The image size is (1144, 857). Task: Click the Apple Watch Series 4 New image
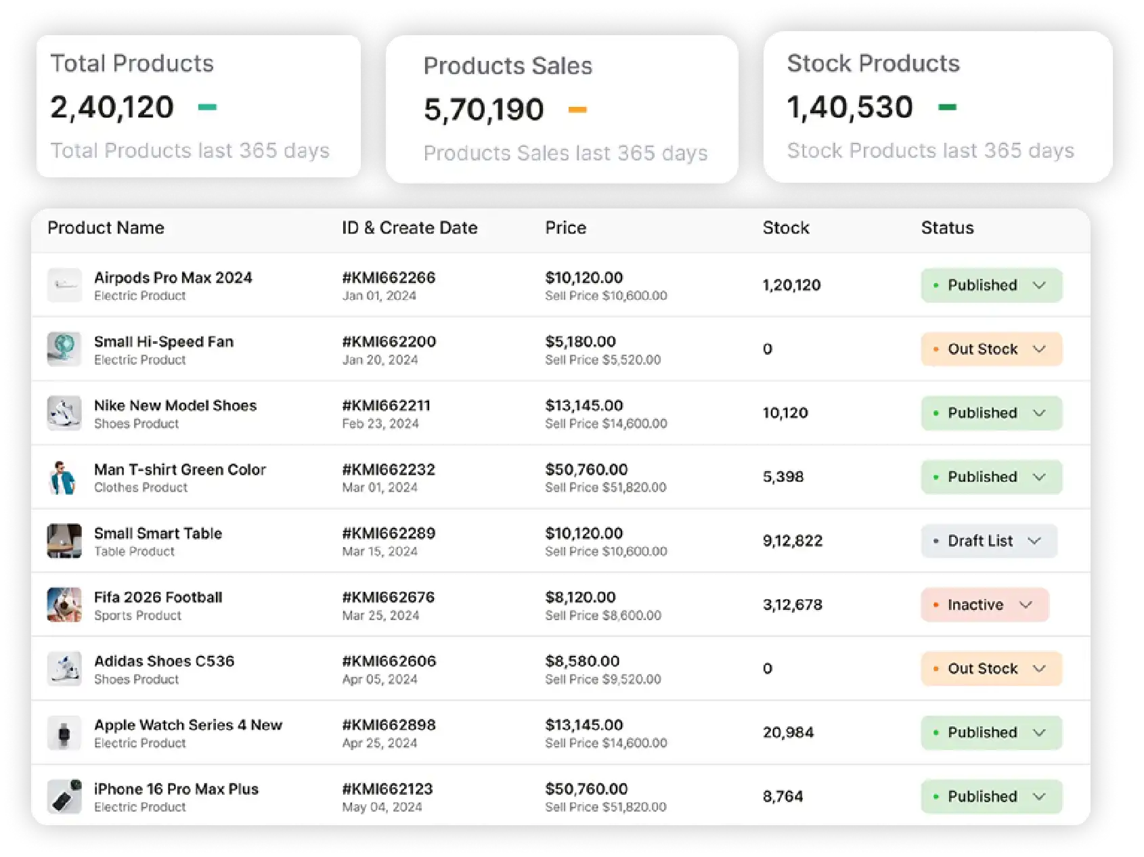[64, 733]
